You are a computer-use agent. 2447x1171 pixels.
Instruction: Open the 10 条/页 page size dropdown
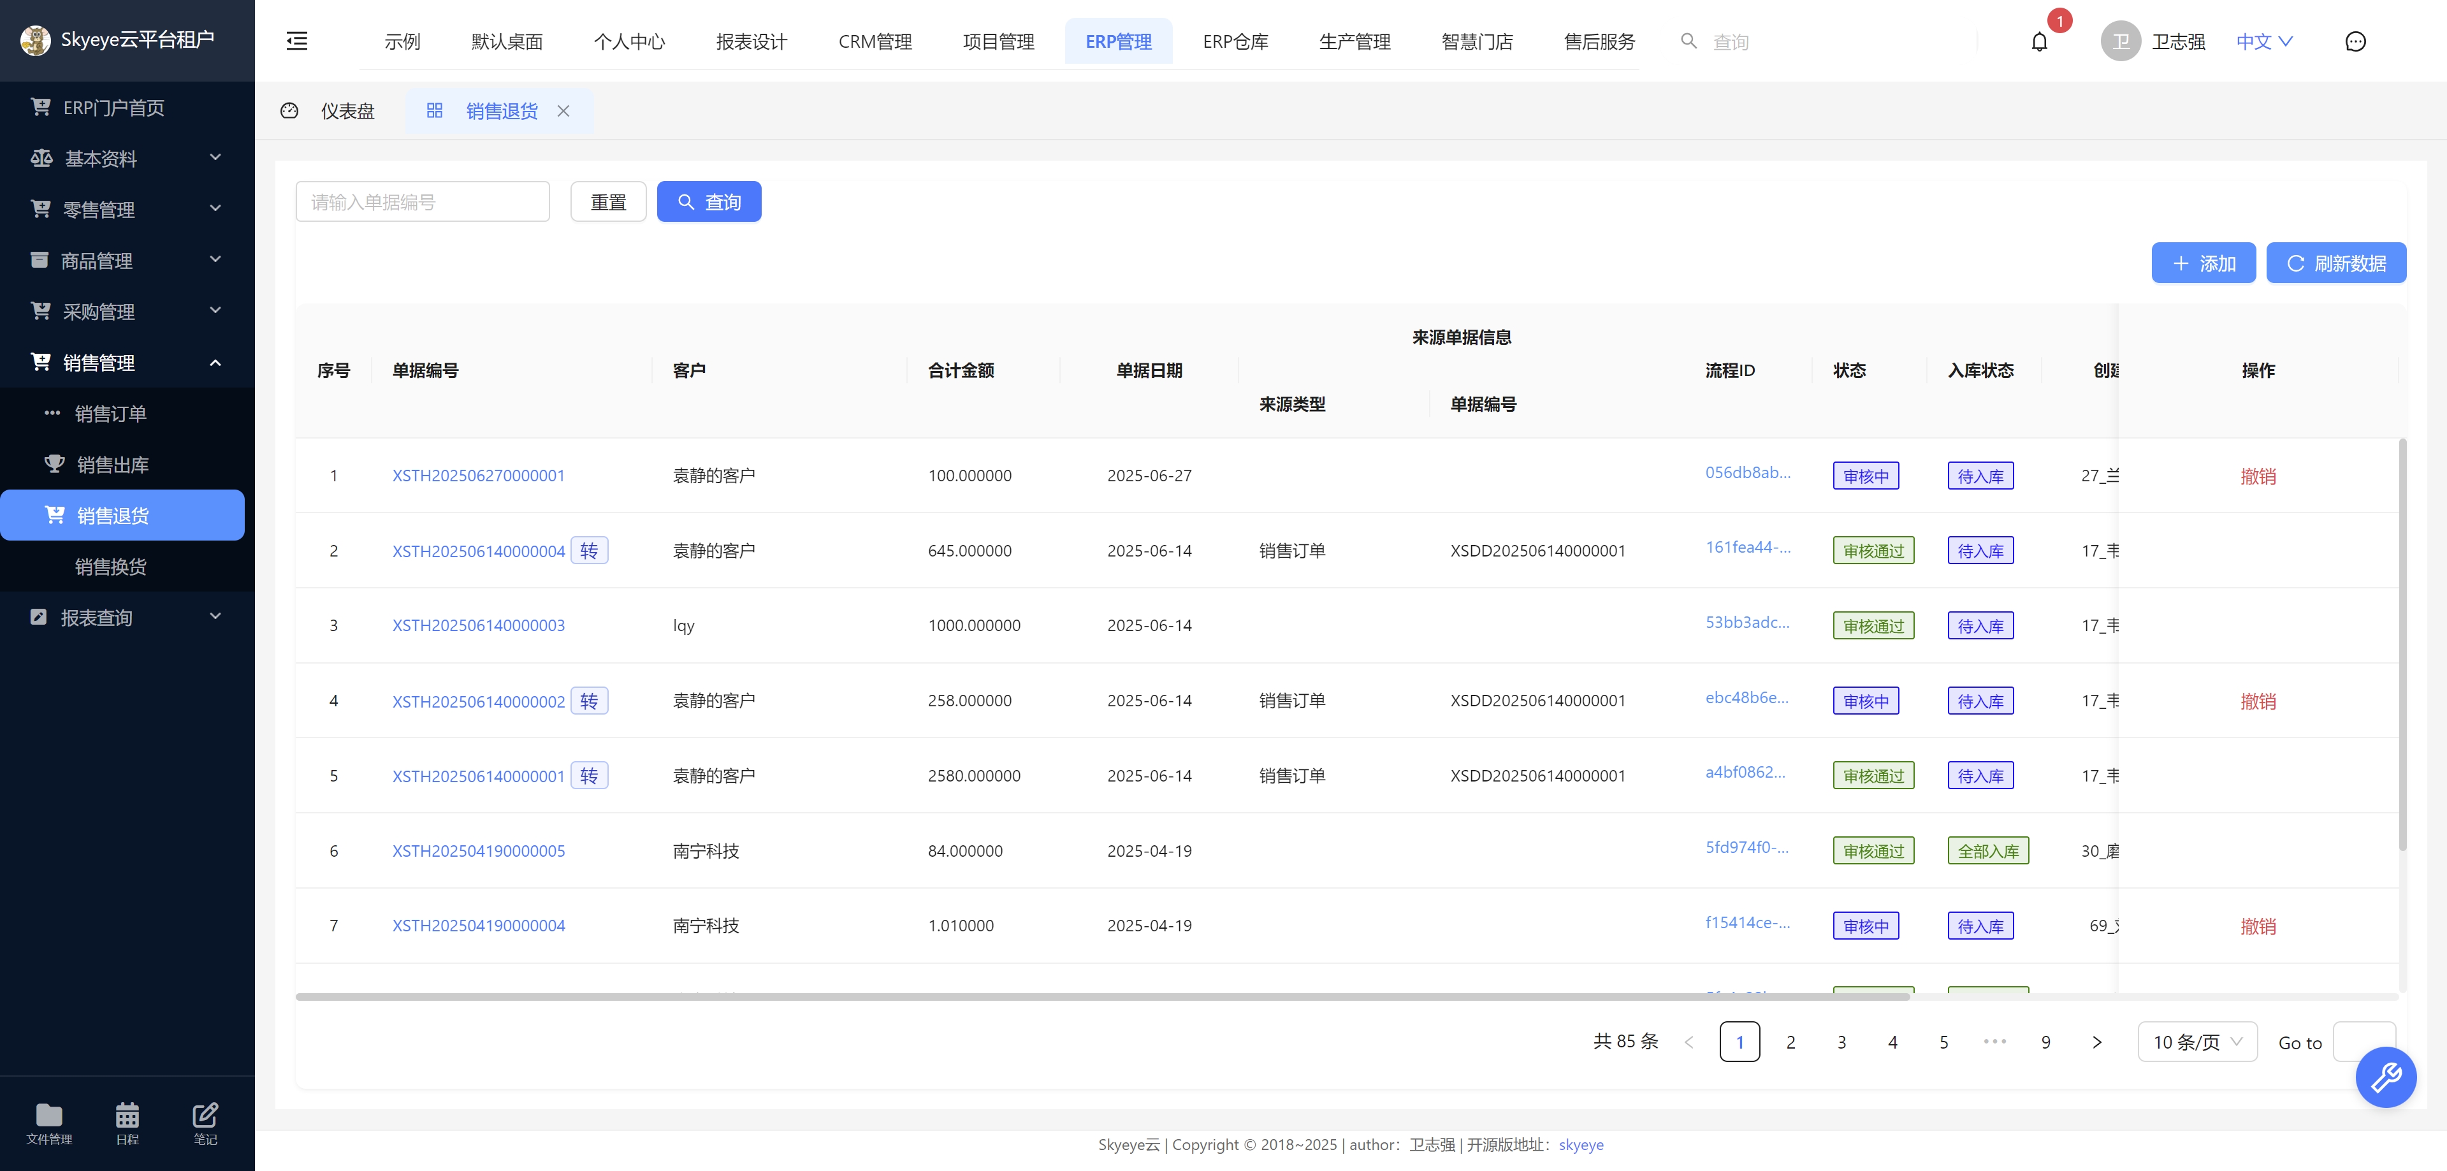pos(2196,1042)
